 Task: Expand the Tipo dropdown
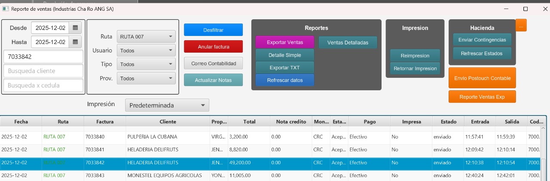point(146,64)
